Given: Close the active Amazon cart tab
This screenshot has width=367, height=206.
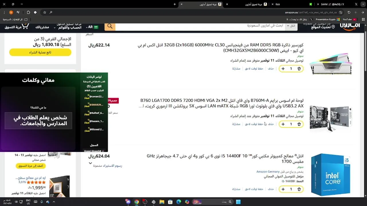Looking at the screenshot, I should [181, 4].
